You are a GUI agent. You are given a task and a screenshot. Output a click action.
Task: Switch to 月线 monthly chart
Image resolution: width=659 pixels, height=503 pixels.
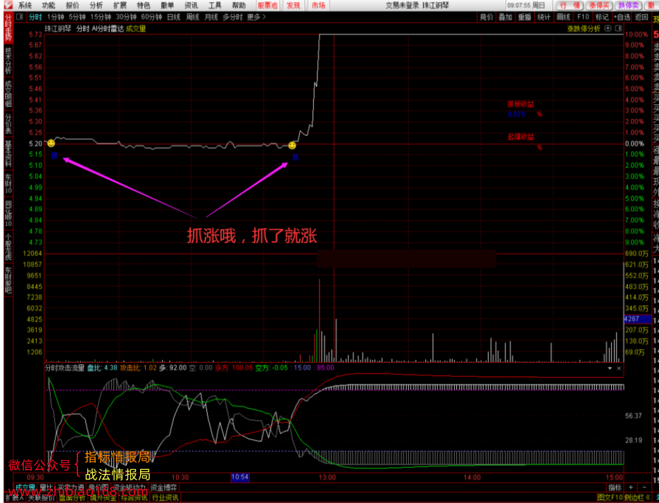[211, 17]
